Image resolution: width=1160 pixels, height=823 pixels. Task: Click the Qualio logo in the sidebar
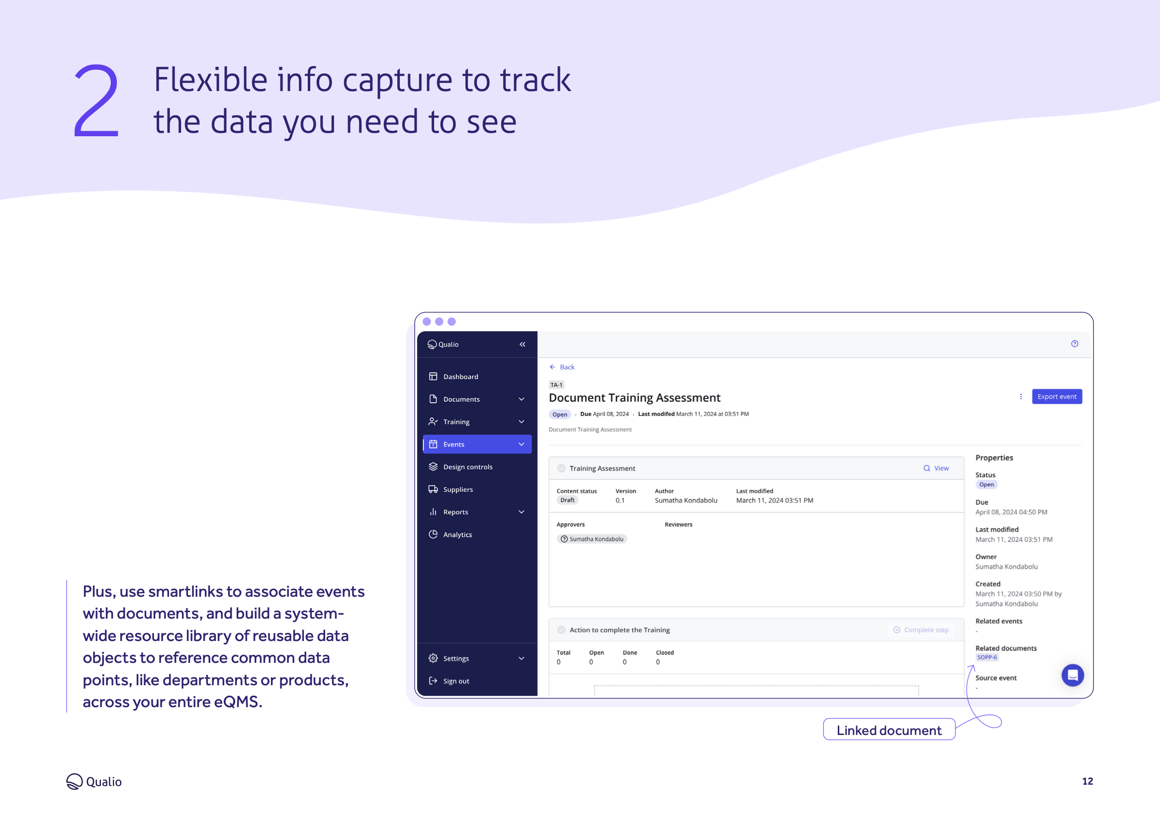pos(443,345)
